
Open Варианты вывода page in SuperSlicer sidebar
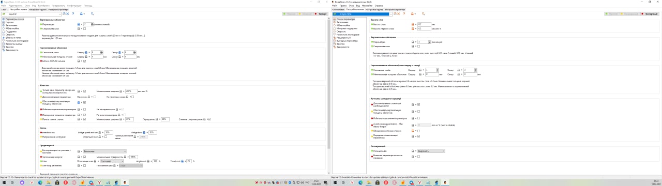[14, 44]
